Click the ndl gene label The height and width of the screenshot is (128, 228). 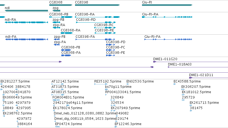(7, 8)
